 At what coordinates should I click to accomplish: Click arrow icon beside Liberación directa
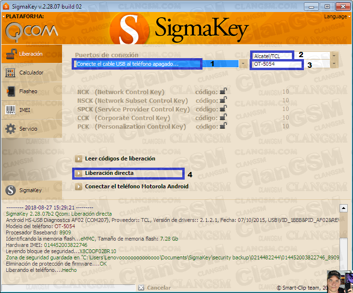pyautogui.click(x=78, y=173)
